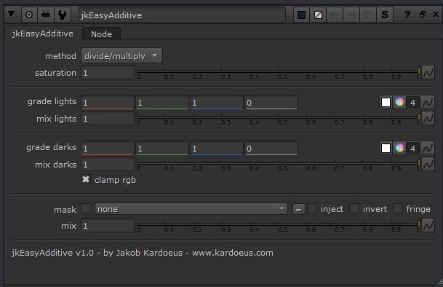This screenshot has height=287, width=443.
Task: Click the mix lights value field
Action: coord(108,119)
